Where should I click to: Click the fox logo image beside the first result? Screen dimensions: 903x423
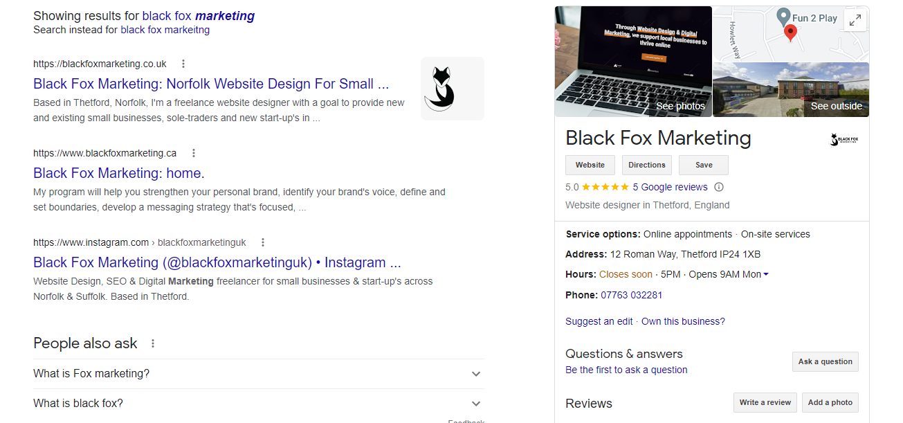pyautogui.click(x=452, y=88)
